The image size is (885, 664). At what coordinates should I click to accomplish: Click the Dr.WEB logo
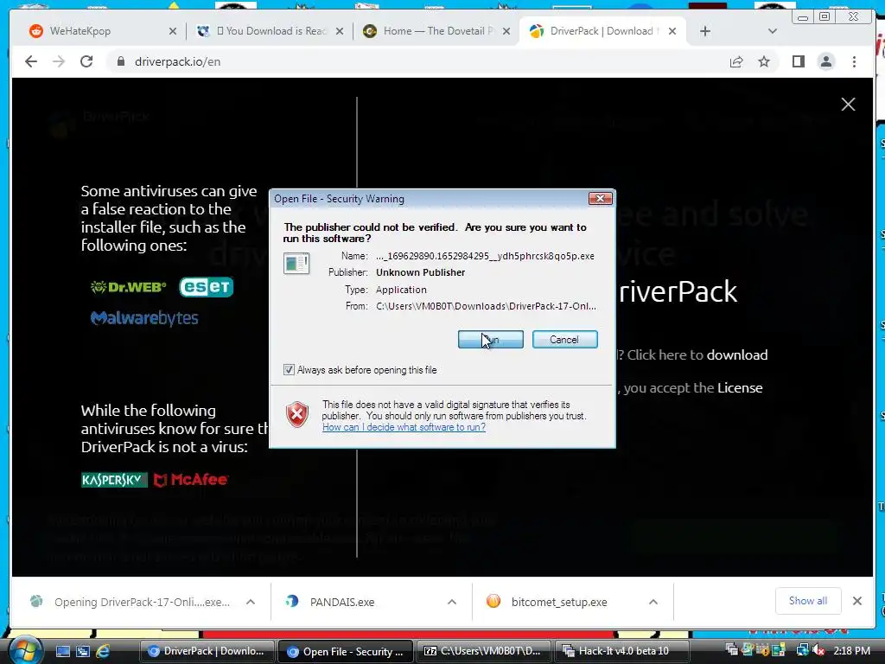[128, 287]
